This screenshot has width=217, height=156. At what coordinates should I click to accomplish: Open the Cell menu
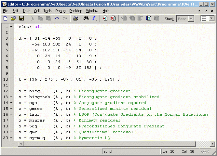(37, 11)
